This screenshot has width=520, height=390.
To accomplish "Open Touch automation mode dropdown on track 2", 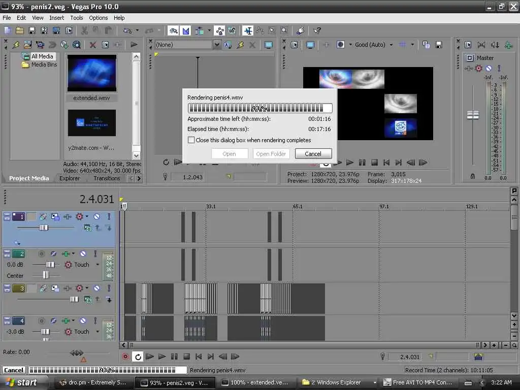I will 97,265.
